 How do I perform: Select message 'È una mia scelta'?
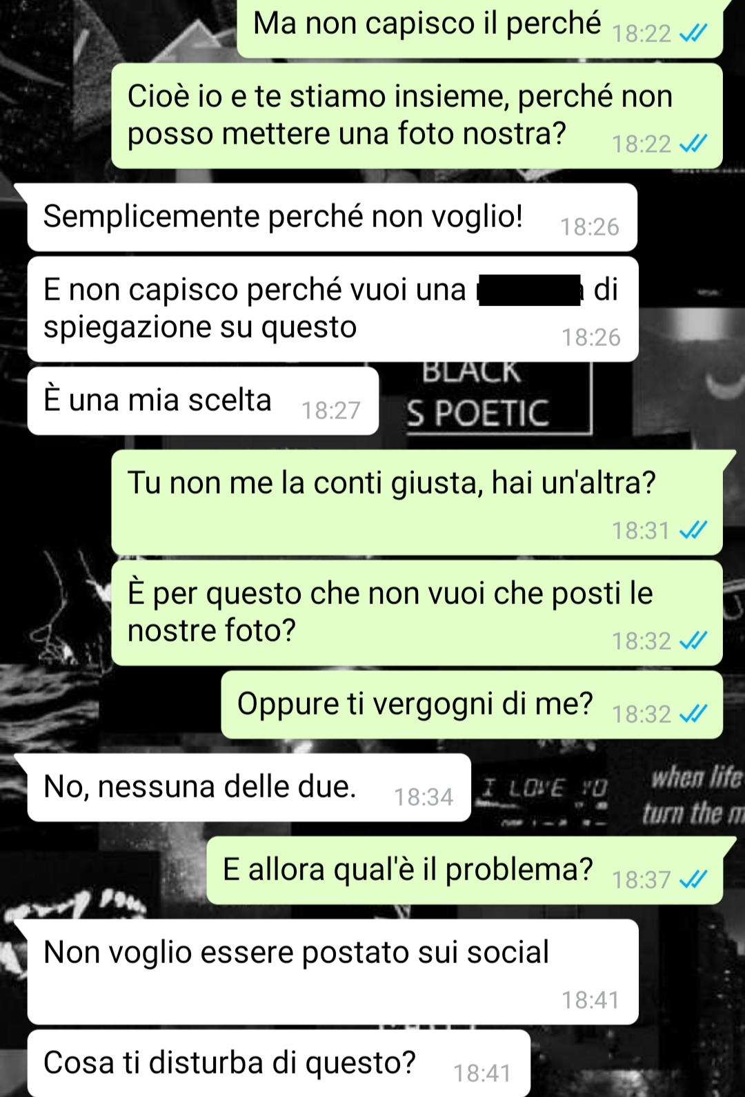coord(203,400)
